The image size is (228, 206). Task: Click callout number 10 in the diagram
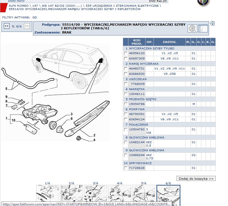[x=13, y=120]
